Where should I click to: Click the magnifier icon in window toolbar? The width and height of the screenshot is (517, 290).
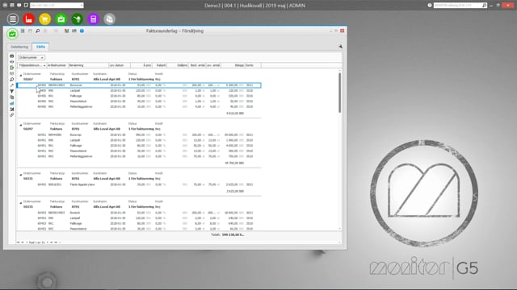(x=38, y=31)
